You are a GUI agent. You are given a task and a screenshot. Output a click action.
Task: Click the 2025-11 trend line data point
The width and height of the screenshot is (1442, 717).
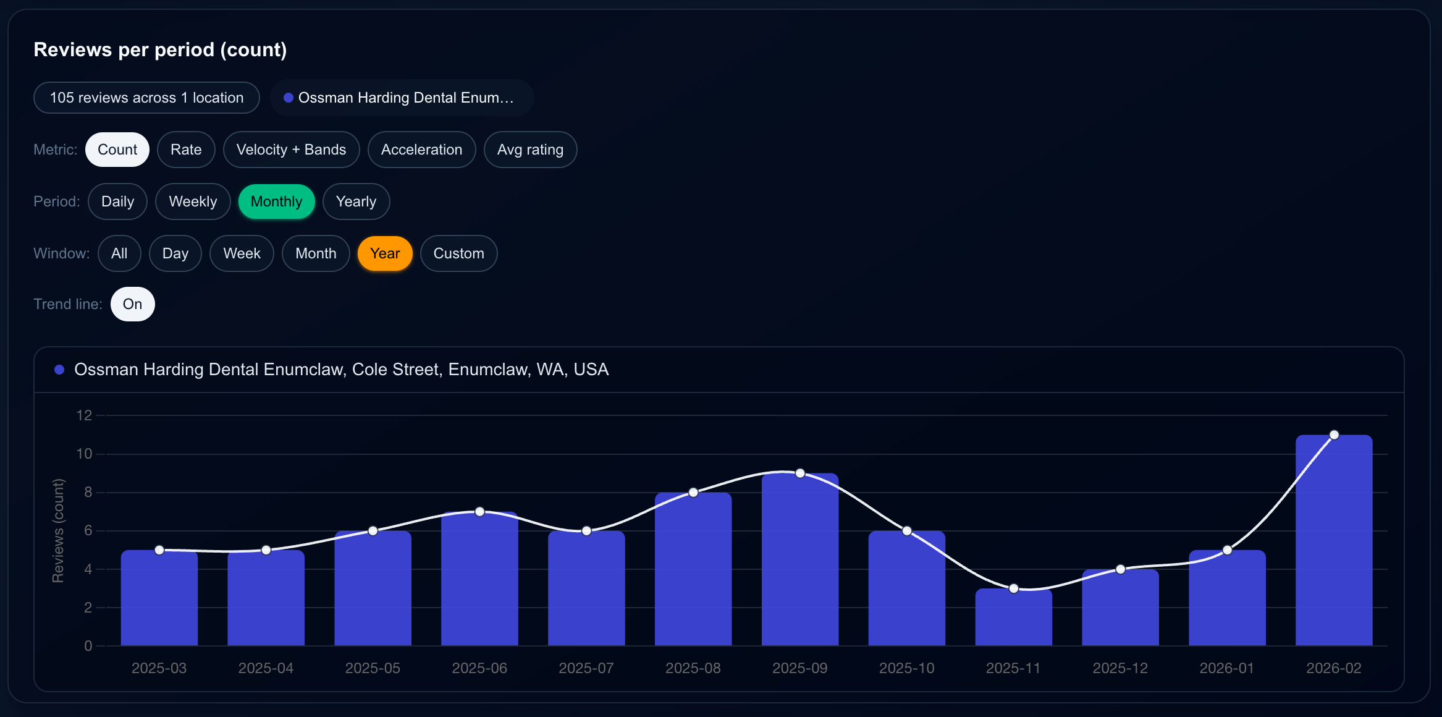1013,588
